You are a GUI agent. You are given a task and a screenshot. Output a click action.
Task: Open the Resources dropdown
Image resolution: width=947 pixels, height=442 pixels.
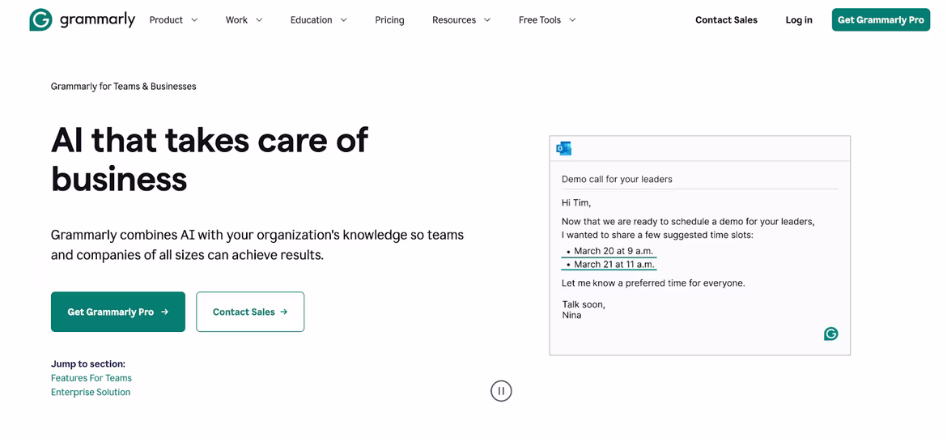tap(461, 20)
